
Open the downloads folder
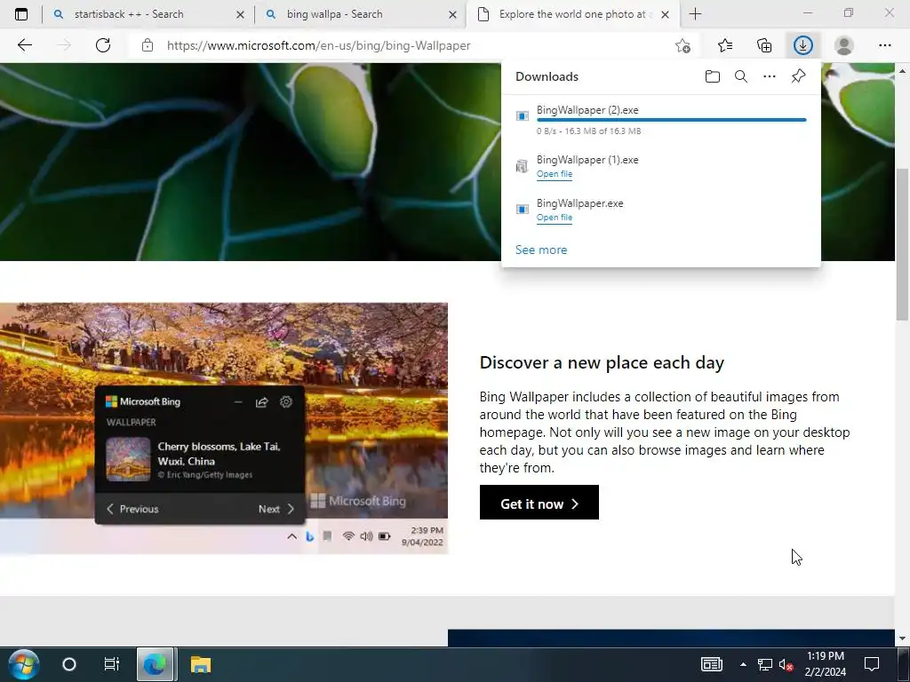(x=712, y=76)
